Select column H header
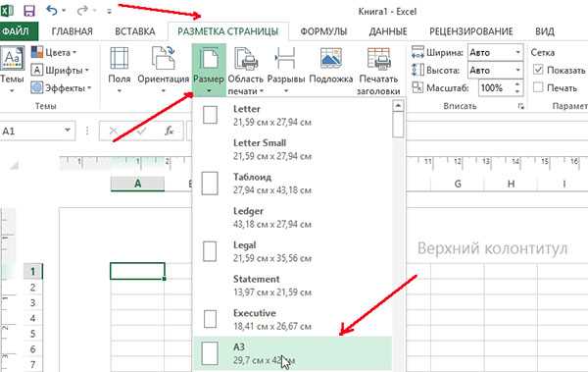 [x=511, y=185]
